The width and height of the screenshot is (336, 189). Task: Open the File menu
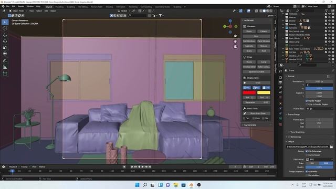(8, 6)
